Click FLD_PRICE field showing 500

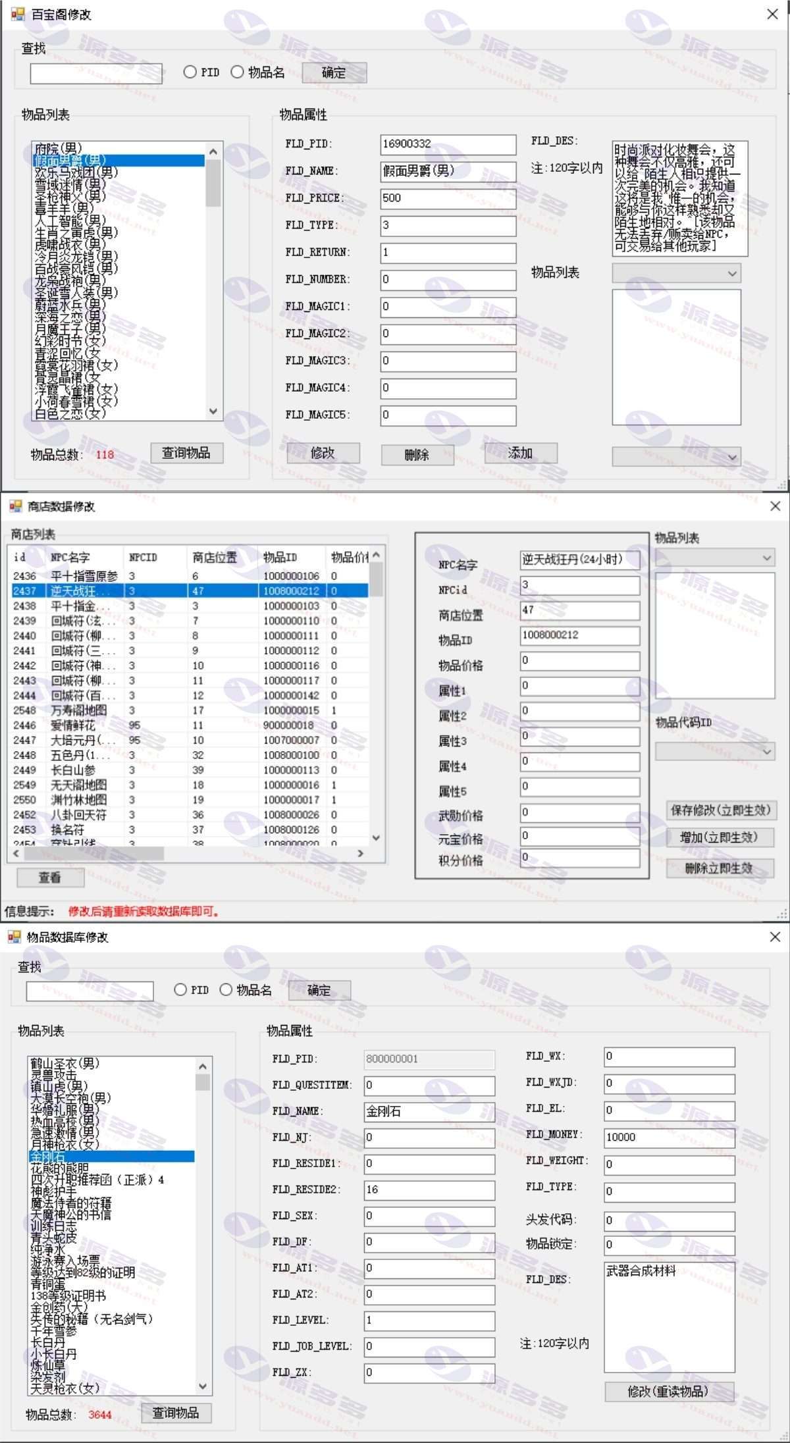tap(448, 199)
